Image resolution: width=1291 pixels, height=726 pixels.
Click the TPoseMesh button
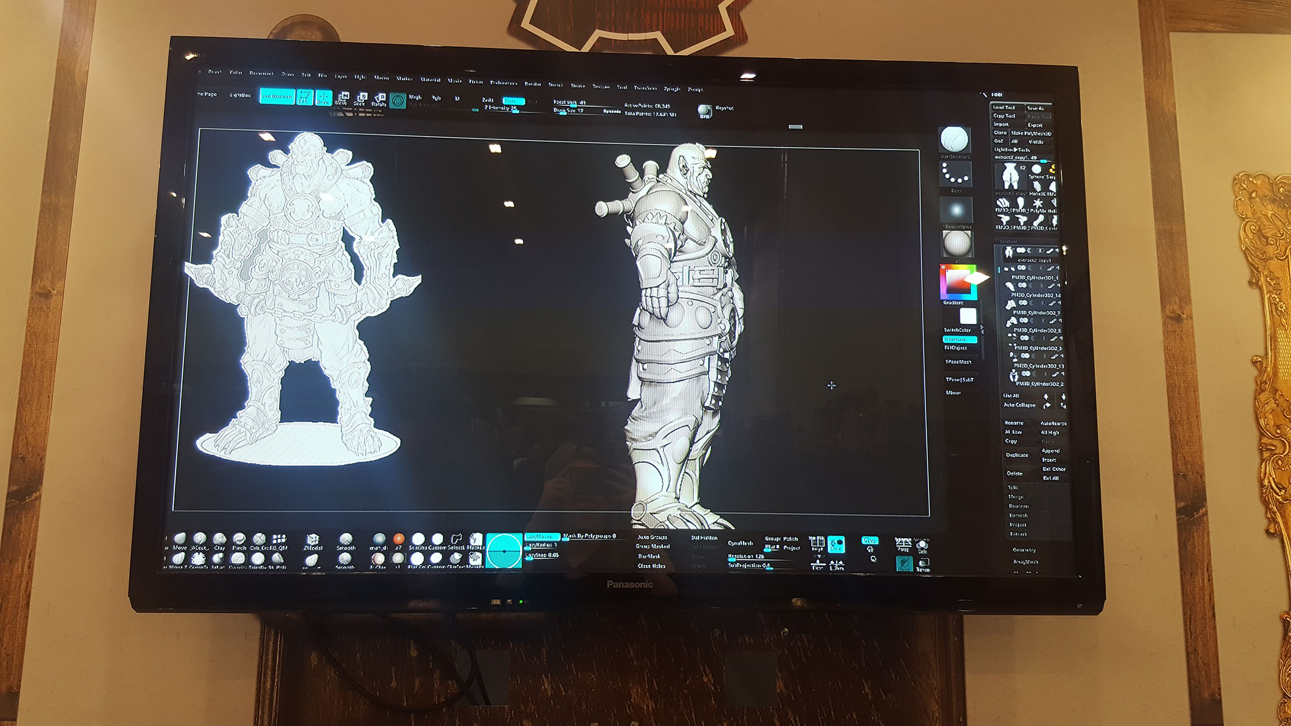958,362
